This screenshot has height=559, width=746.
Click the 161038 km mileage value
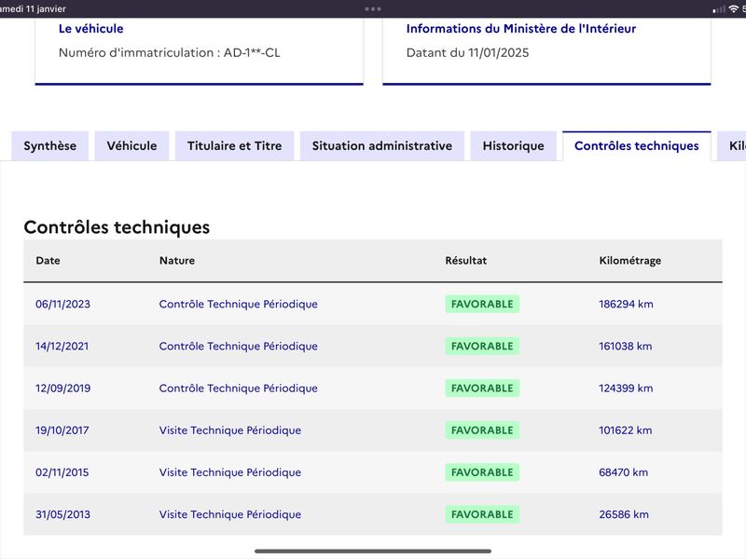[x=625, y=346]
